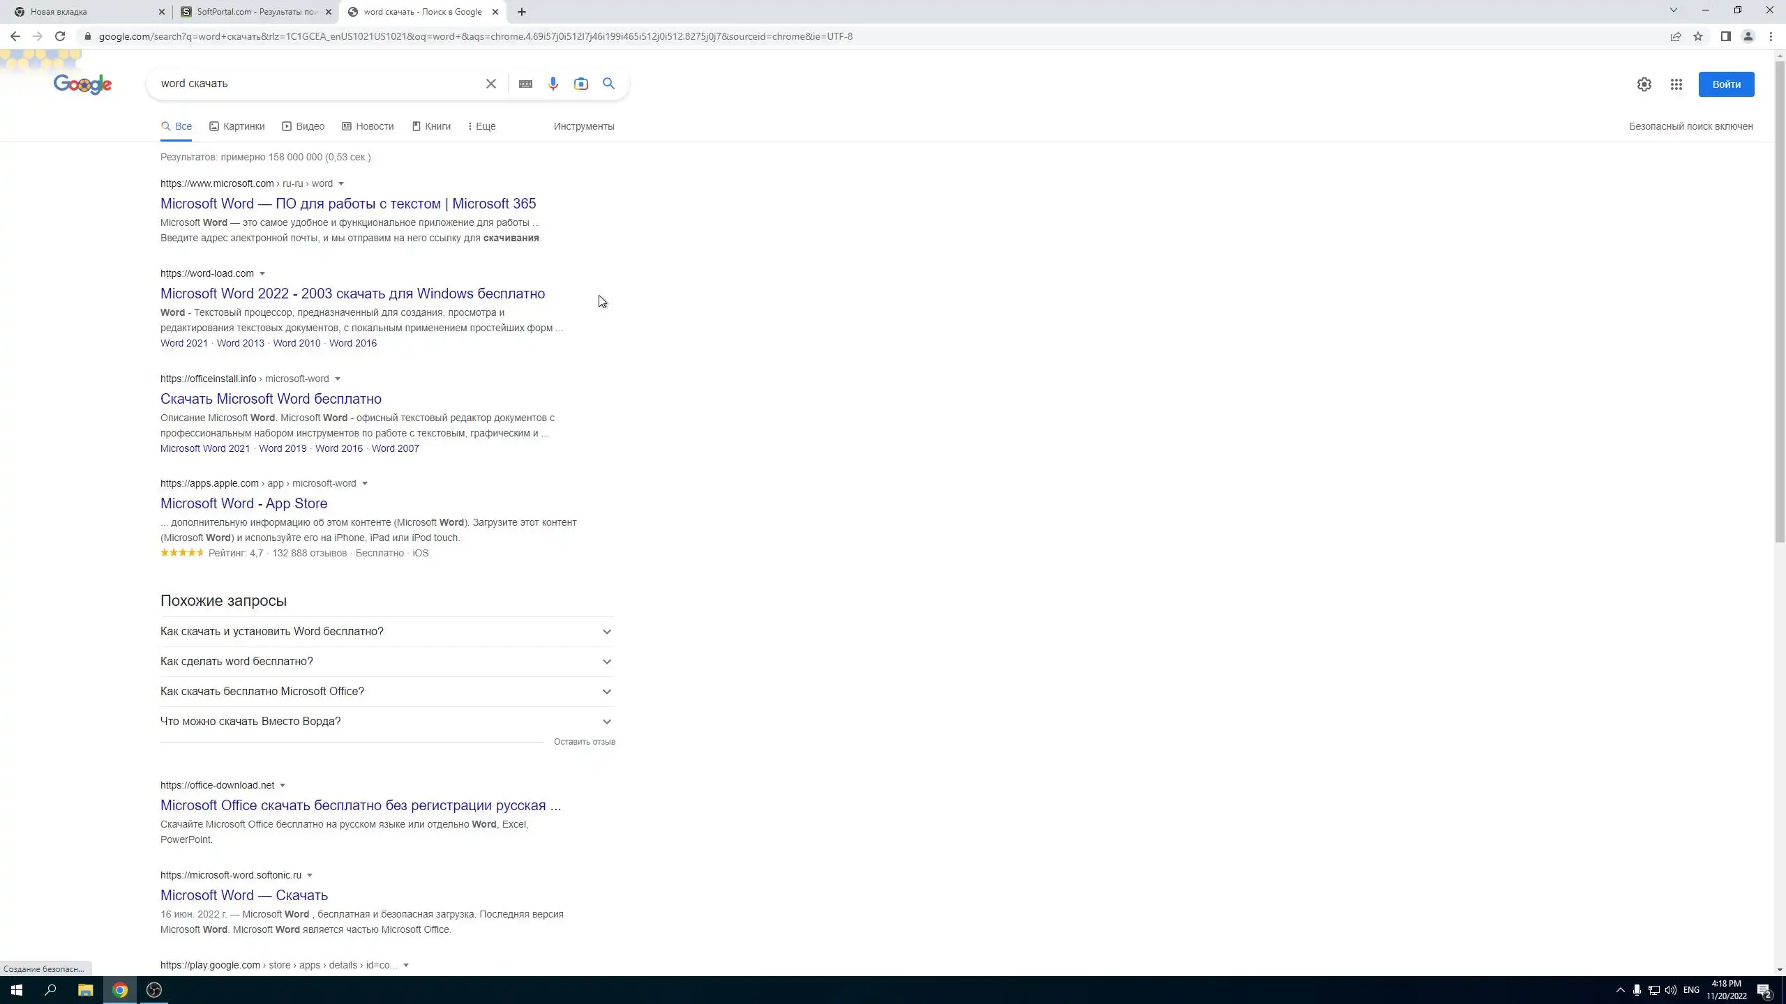Switch to the SoftPortal.com browser tab
The image size is (1786, 1004).
tap(255, 12)
